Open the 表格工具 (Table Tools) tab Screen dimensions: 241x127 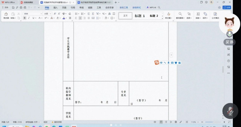point(124,8)
